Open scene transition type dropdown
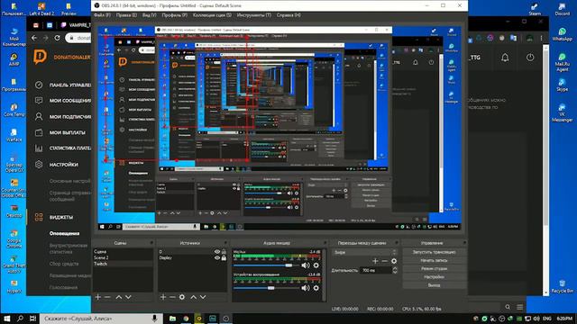Viewport: 577px width, 324px height. [x=364, y=252]
